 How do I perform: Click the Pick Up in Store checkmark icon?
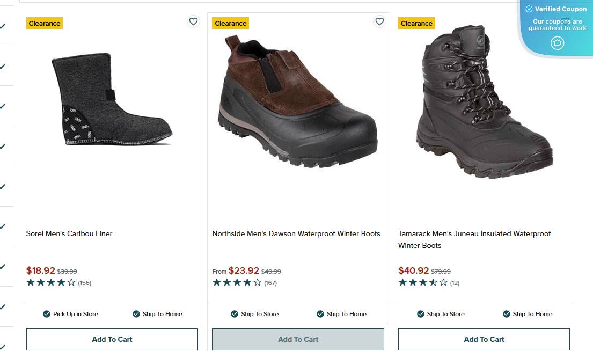[x=46, y=313]
